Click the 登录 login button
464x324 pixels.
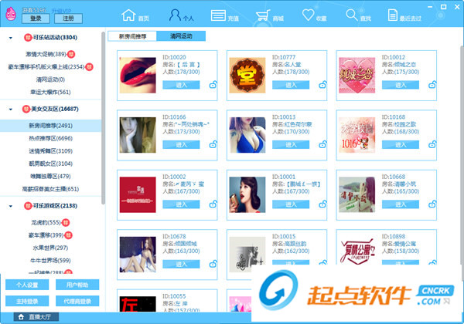(x=36, y=19)
